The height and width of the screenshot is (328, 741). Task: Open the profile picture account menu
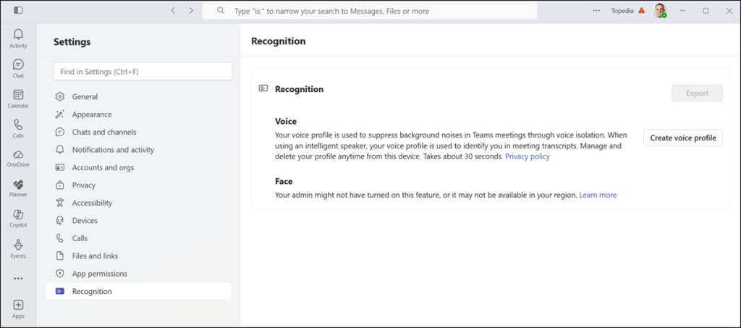[660, 10]
